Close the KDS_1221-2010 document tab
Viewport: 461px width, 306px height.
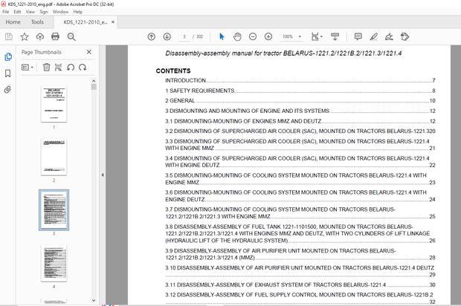[113, 22]
